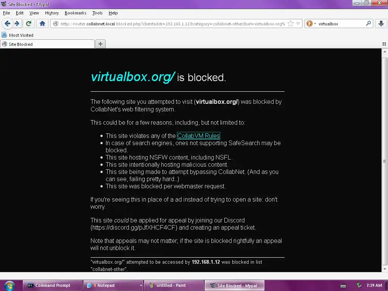Screen dimensions: 388x291
Task: Bookmark this page with the star icon
Action: point(291,24)
